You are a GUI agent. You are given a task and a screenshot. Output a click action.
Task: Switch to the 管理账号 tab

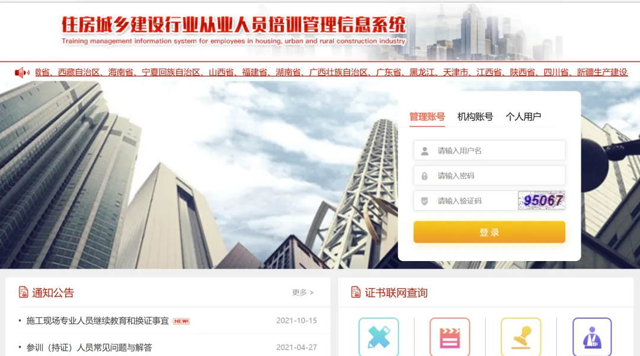pos(427,117)
